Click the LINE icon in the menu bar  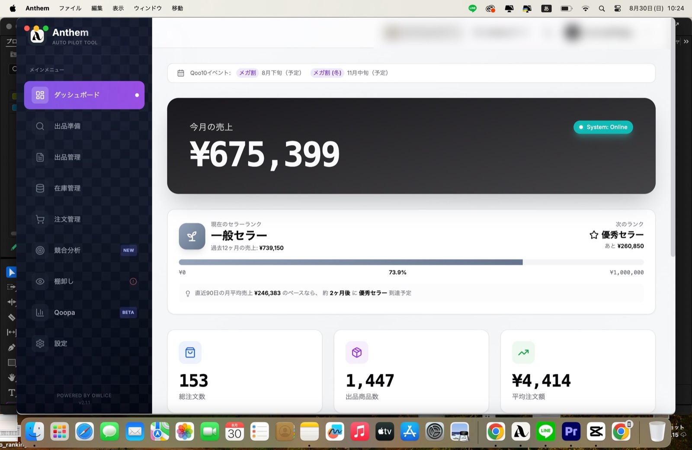[x=473, y=8]
